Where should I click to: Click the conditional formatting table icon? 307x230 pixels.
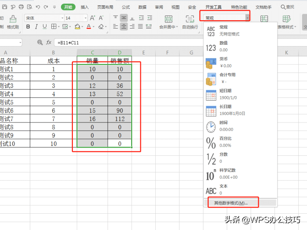tap(264, 19)
